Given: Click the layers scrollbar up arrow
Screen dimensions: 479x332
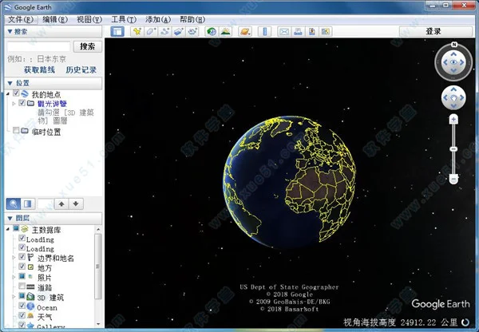Looking at the screenshot, I should 98,229.
